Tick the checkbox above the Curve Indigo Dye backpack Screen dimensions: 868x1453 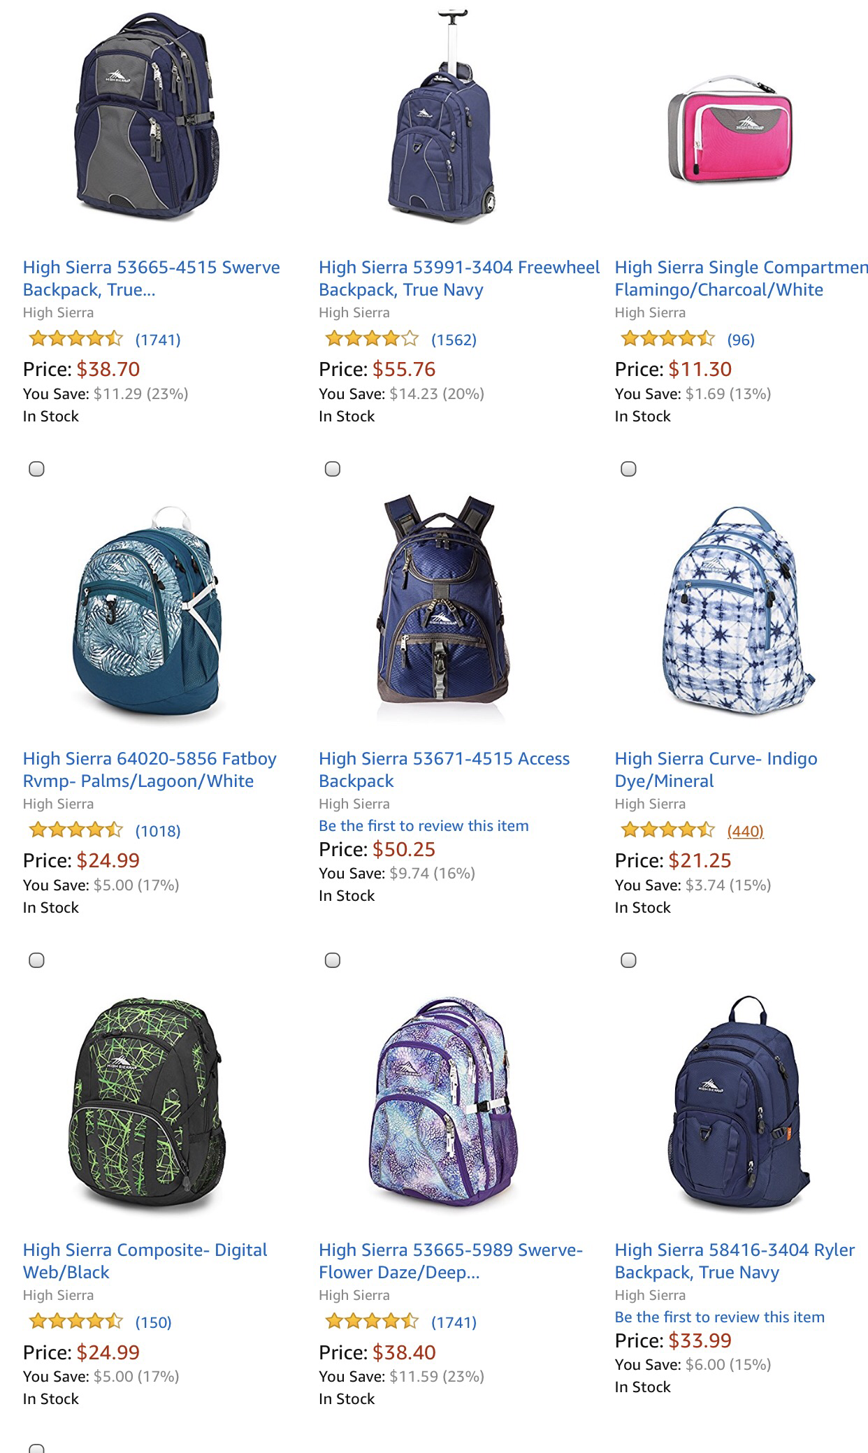point(629,469)
